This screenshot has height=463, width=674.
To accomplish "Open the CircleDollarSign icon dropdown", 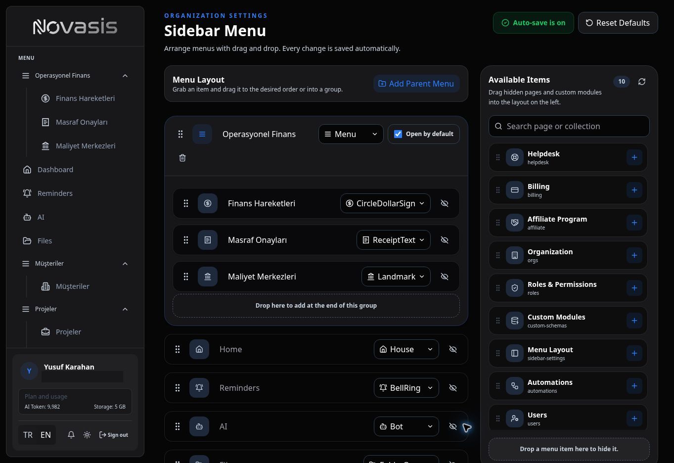I will (385, 203).
